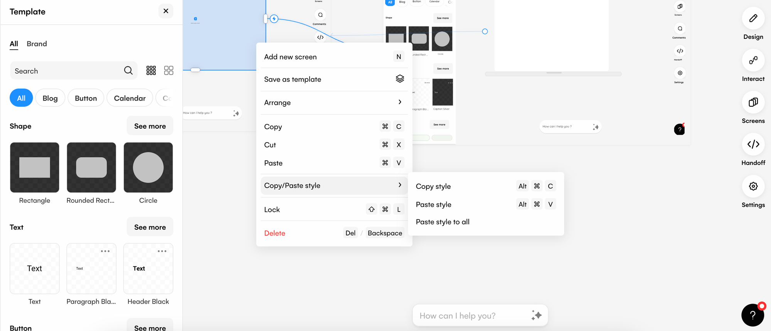Open the Handoff code icon

[x=753, y=144]
